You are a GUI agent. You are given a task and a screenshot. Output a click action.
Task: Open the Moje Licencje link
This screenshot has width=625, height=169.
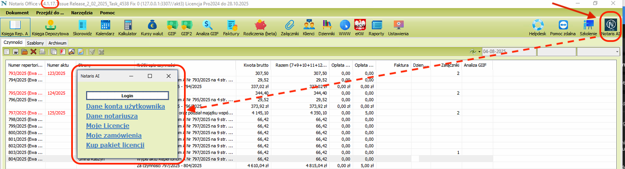coord(107,126)
